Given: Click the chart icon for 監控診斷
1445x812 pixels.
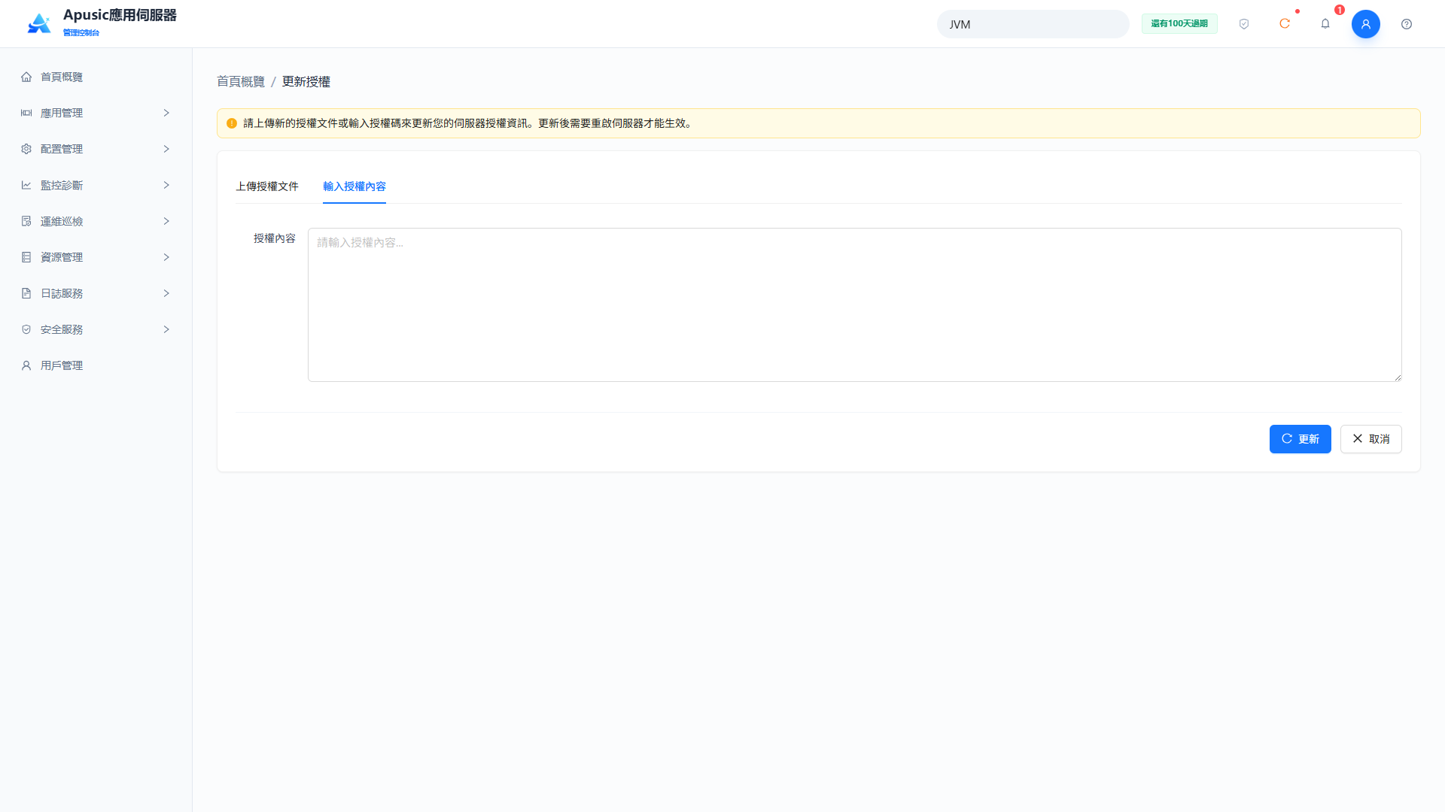Looking at the screenshot, I should [x=26, y=185].
